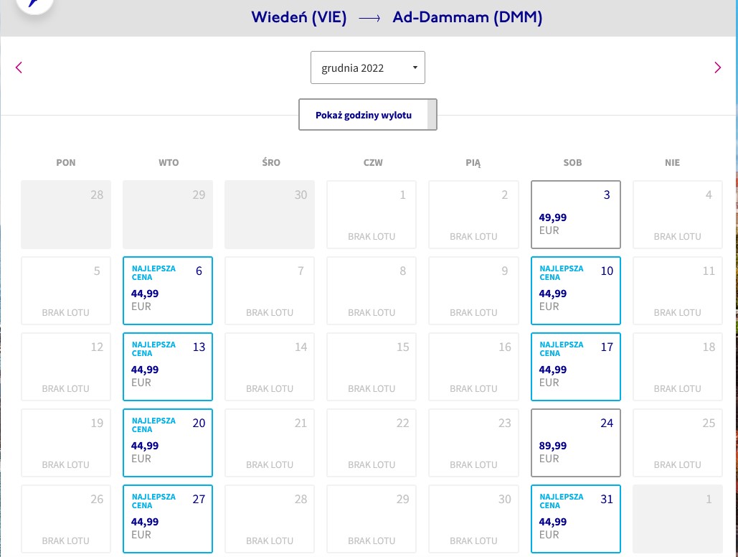Select December 6 best price flight
This screenshot has height=557, width=738.
[x=168, y=291]
